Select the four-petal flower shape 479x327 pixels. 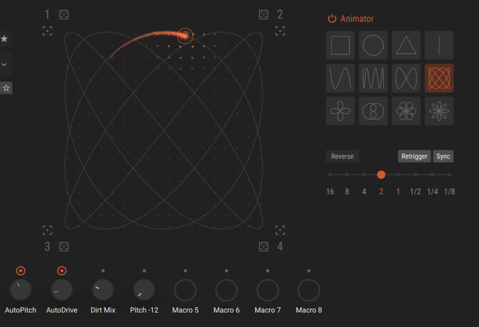click(340, 111)
